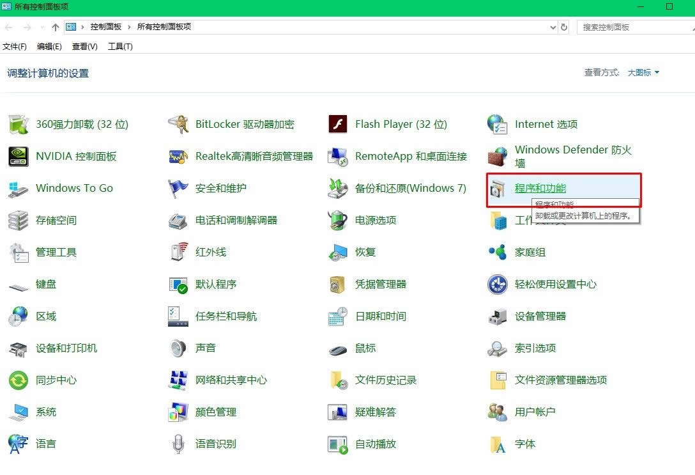Open the 颜色管理 icon
Image resolution: width=695 pixels, height=475 pixels.
coord(178,412)
